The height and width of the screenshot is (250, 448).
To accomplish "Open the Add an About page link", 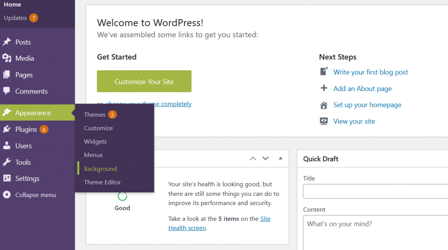I will point(362,88).
